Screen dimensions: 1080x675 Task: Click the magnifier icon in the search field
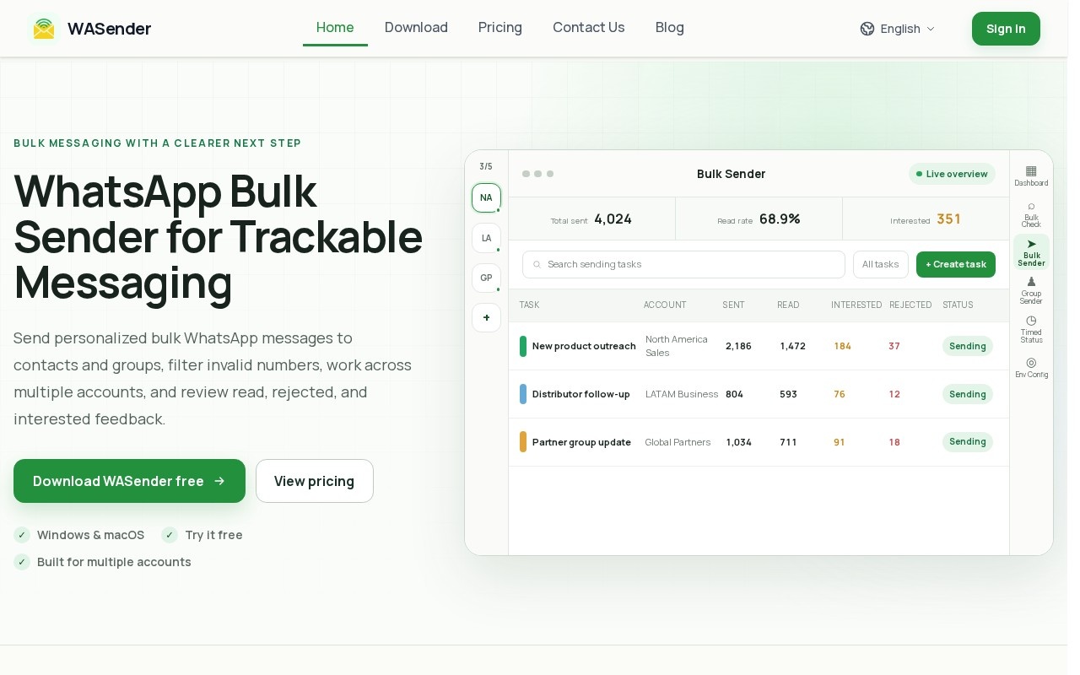(x=537, y=265)
